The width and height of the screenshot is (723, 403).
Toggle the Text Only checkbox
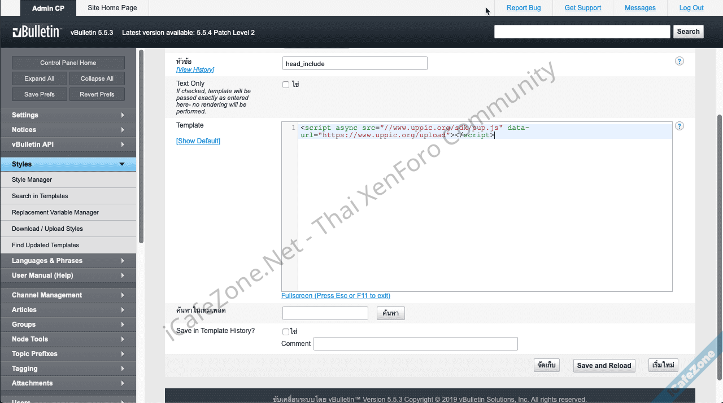[286, 85]
